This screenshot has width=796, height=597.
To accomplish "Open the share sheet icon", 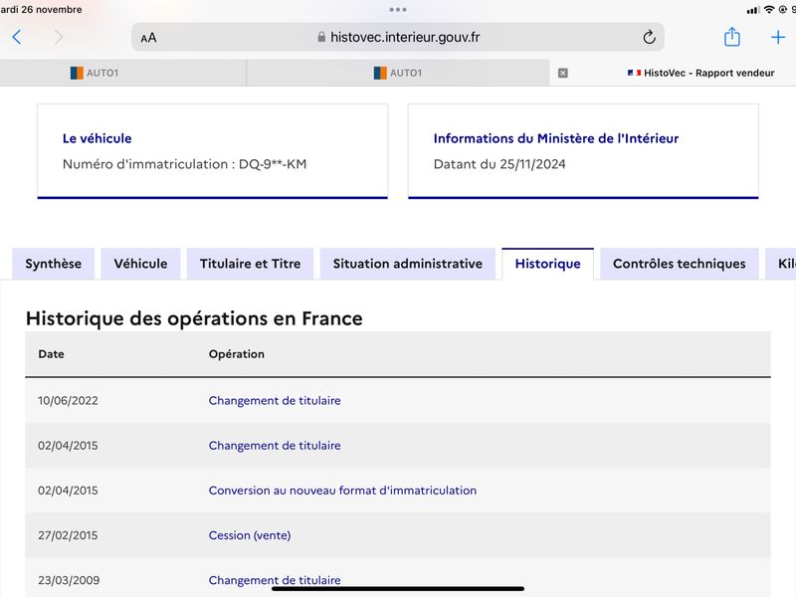I will (731, 37).
